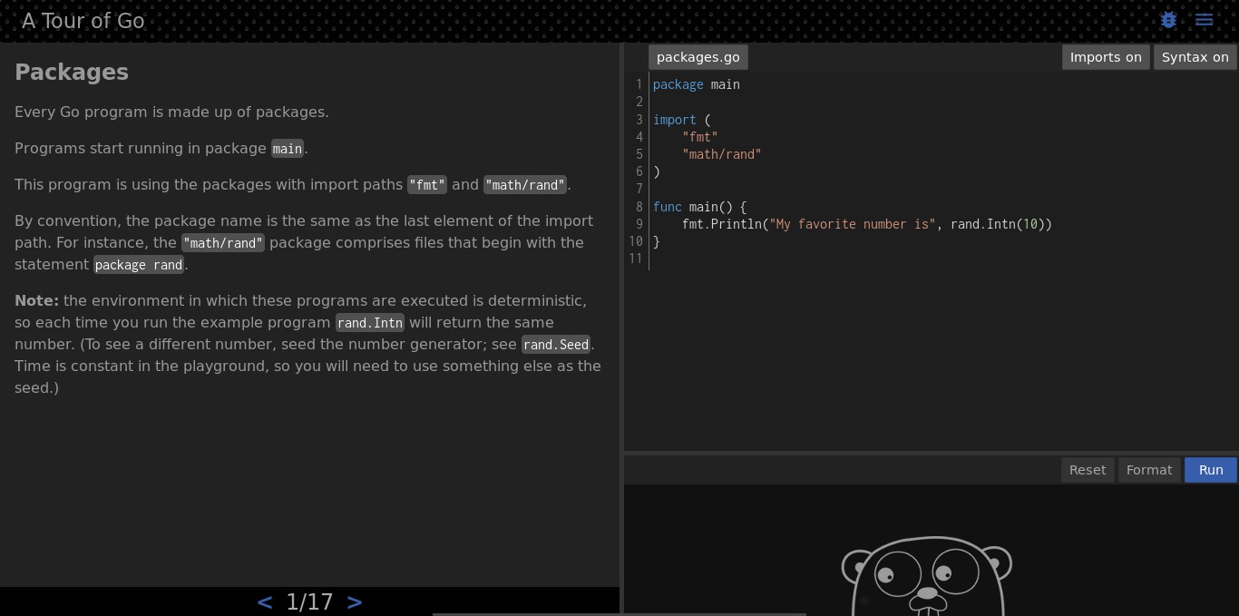Toggle Syntax on highlighting

1195,56
